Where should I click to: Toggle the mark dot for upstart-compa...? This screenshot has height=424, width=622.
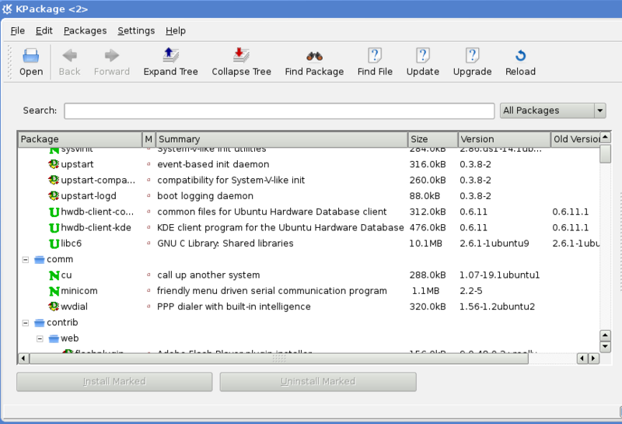pyautogui.click(x=149, y=180)
